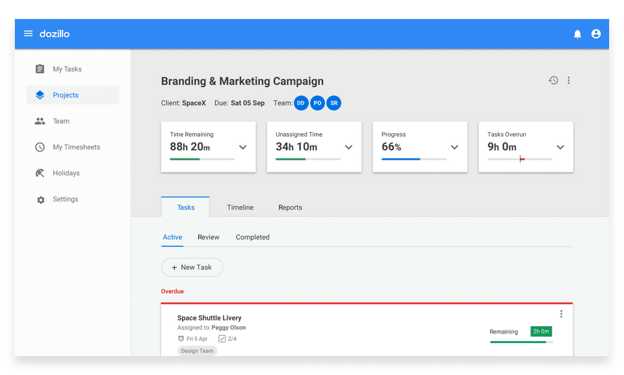The height and width of the screenshot is (375, 624).
Task: Click the Settings gear icon
Action: pyautogui.click(x=40, y=200)
